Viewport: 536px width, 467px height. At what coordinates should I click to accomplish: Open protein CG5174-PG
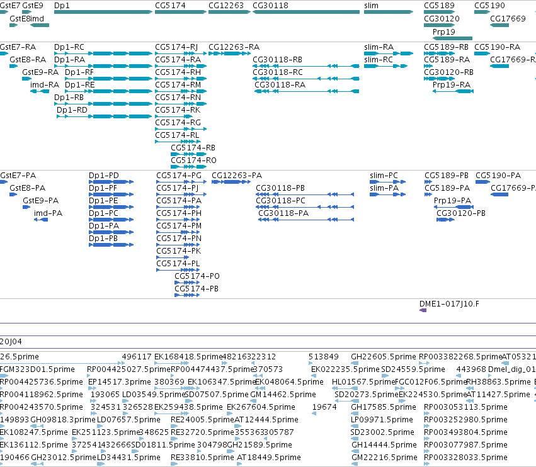tap(181, 182)
